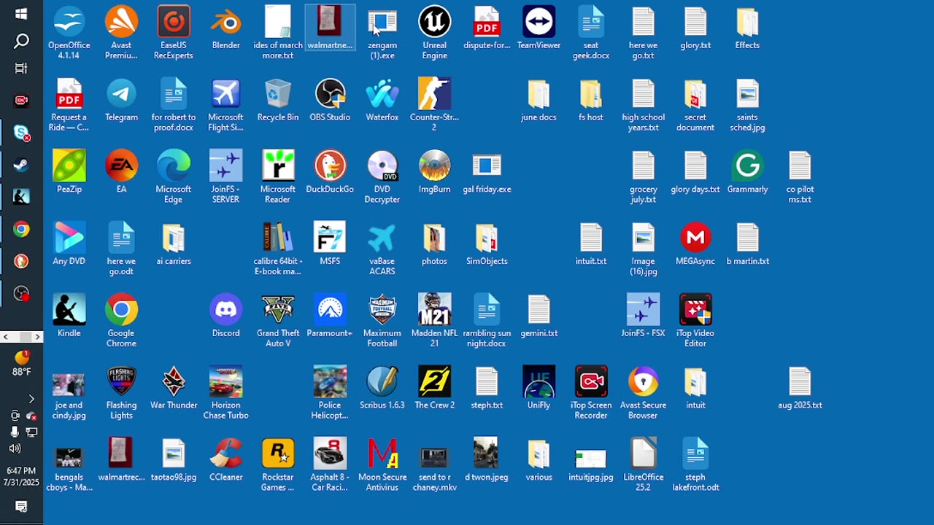This screenshot has width=934, height=525.
Task: Select the Effects folder
Action: (x=747, y=28)
